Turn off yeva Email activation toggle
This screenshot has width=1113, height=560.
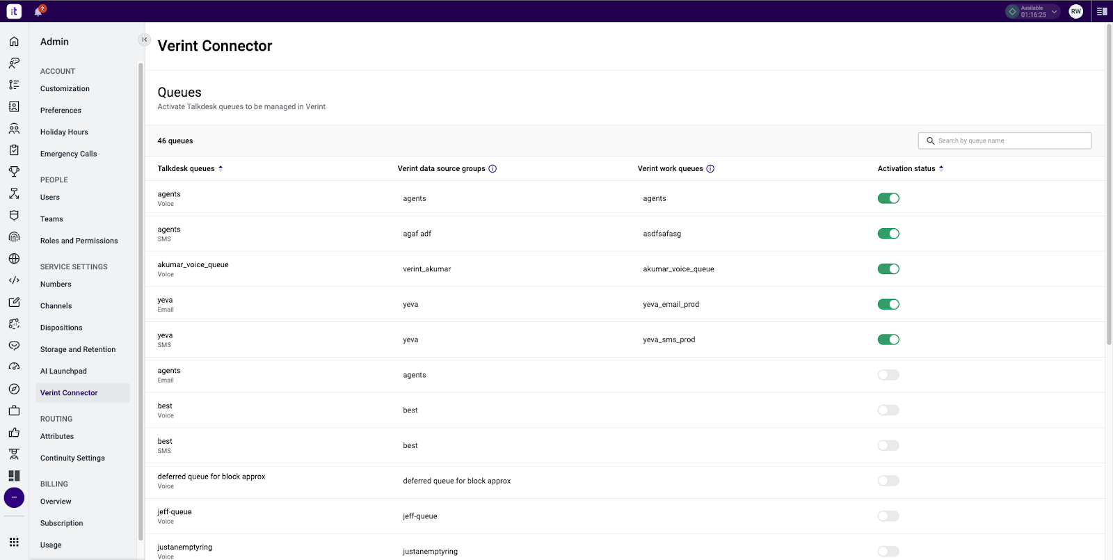(x=888, y=304)
